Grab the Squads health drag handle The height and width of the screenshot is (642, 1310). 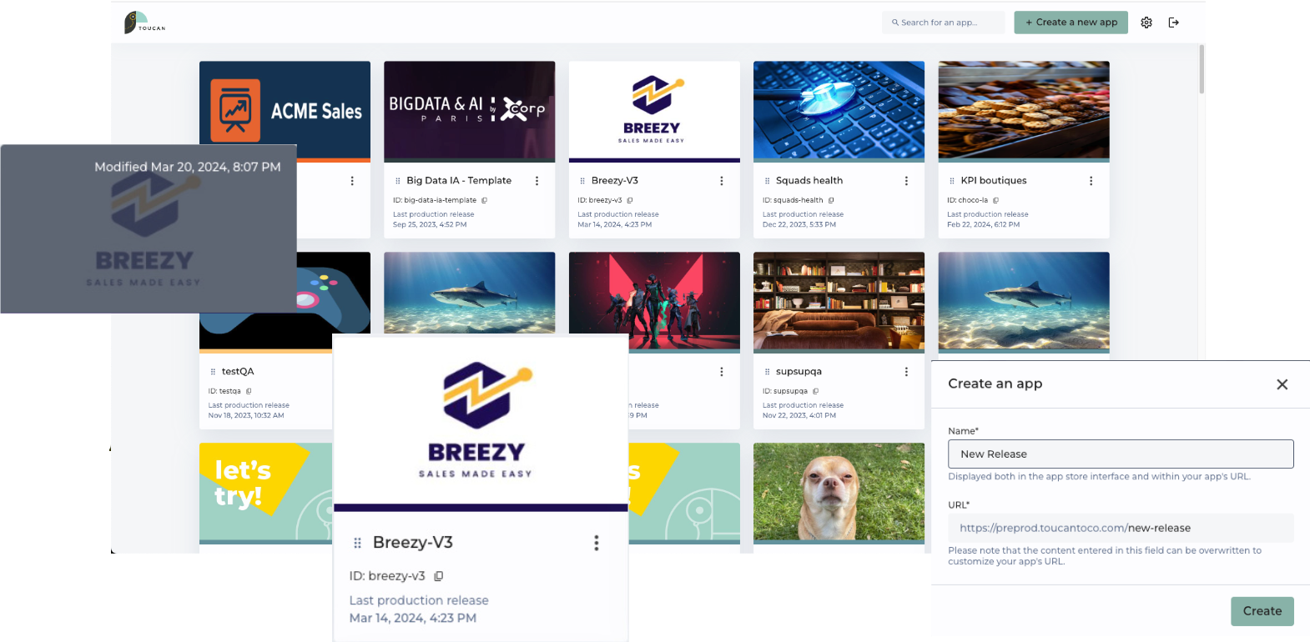coord(767,181)
